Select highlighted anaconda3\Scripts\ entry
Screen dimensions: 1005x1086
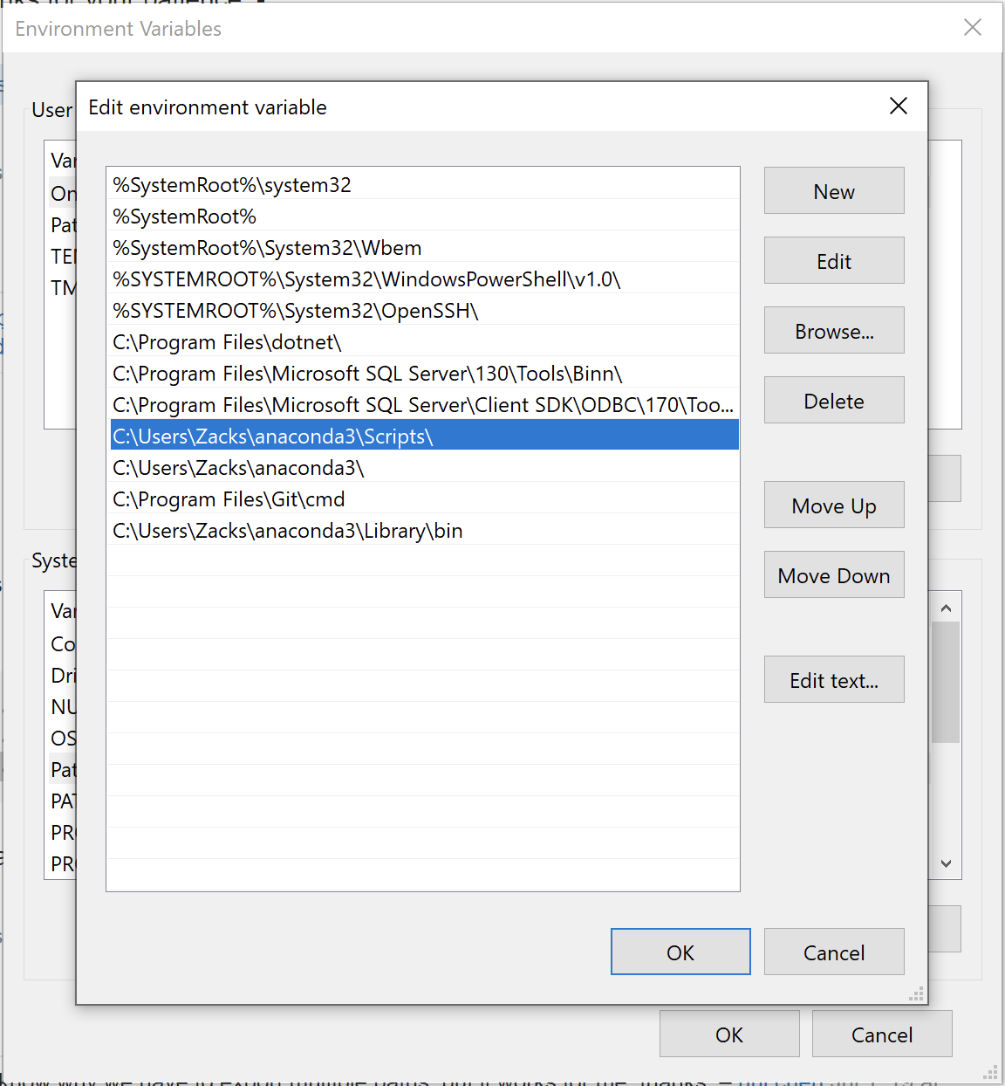point(424,436)
